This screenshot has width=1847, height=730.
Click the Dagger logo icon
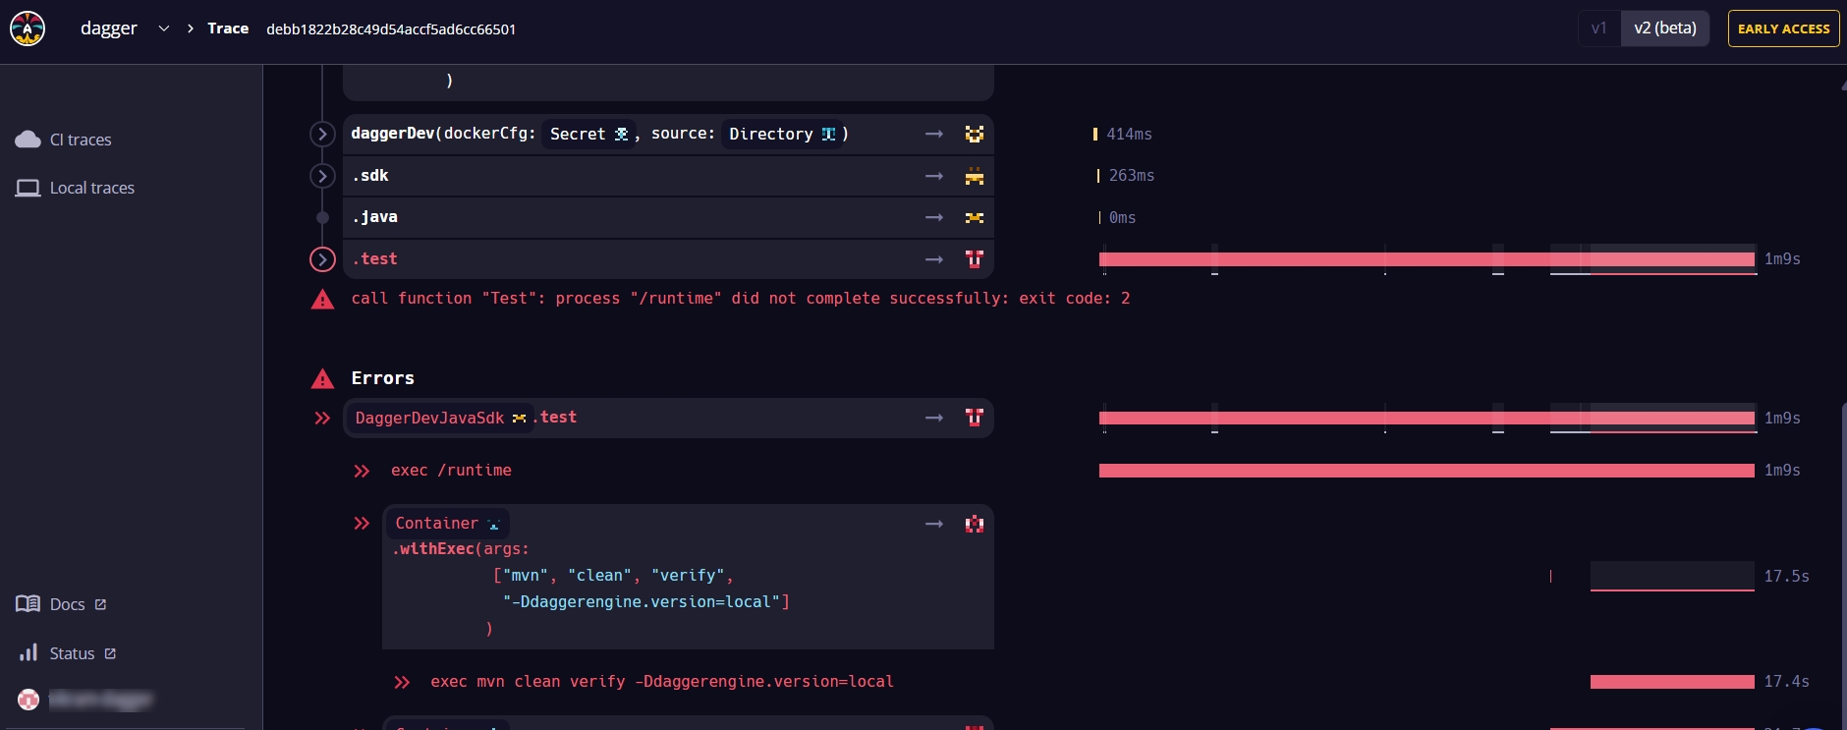pyautogui.click(x=28, y=28)
